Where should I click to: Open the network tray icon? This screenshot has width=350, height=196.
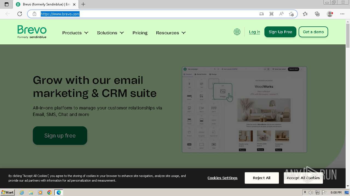click(x=317, y=192)
